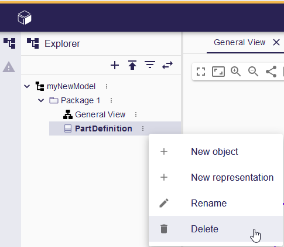Click the myNewModel model icon
The image size is (284, 247).
point(40,86)
